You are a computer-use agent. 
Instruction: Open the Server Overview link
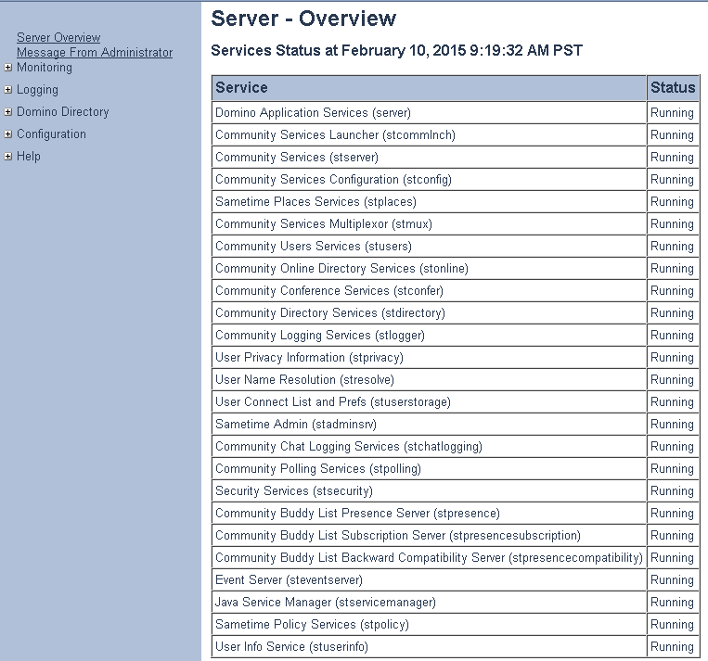(x=58, y=38)
